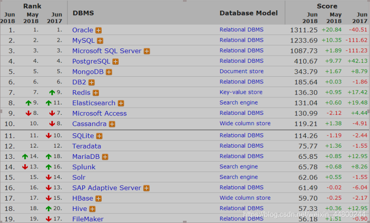Expand the plus icon beside DB2
The width and height of the screenshot is (370, 223).
click(92, 83)
